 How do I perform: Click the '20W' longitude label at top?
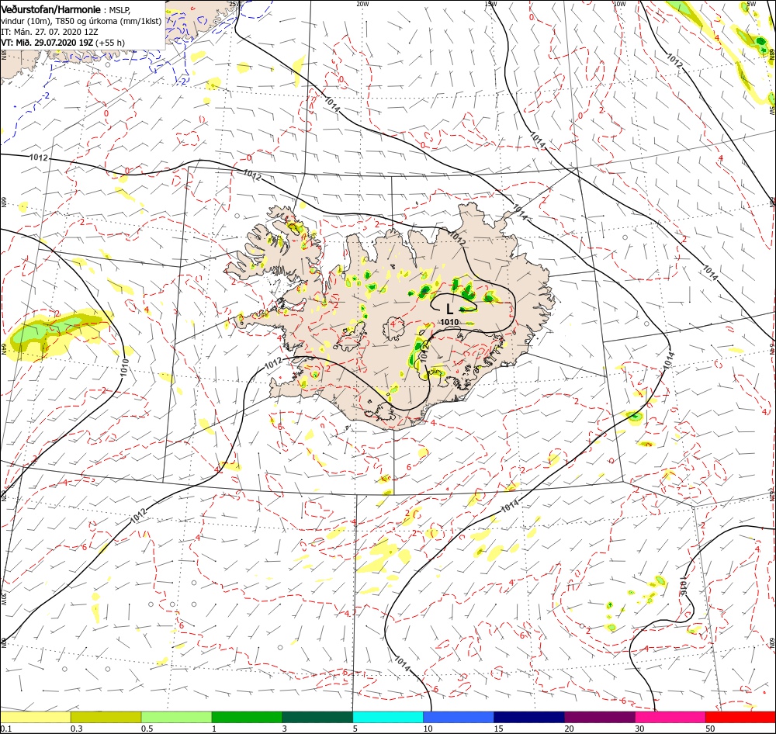click(x=362, y=4)
